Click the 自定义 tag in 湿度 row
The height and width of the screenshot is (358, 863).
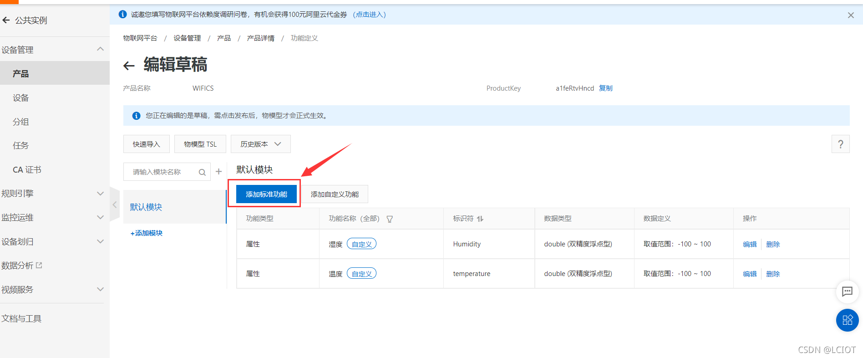(x=361, y=244)
